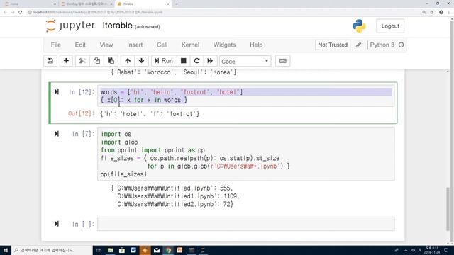Open Task View on taskbar

click(x=99, y=250)
